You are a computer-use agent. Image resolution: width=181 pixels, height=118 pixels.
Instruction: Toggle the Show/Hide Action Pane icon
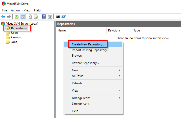pos(50,17)
